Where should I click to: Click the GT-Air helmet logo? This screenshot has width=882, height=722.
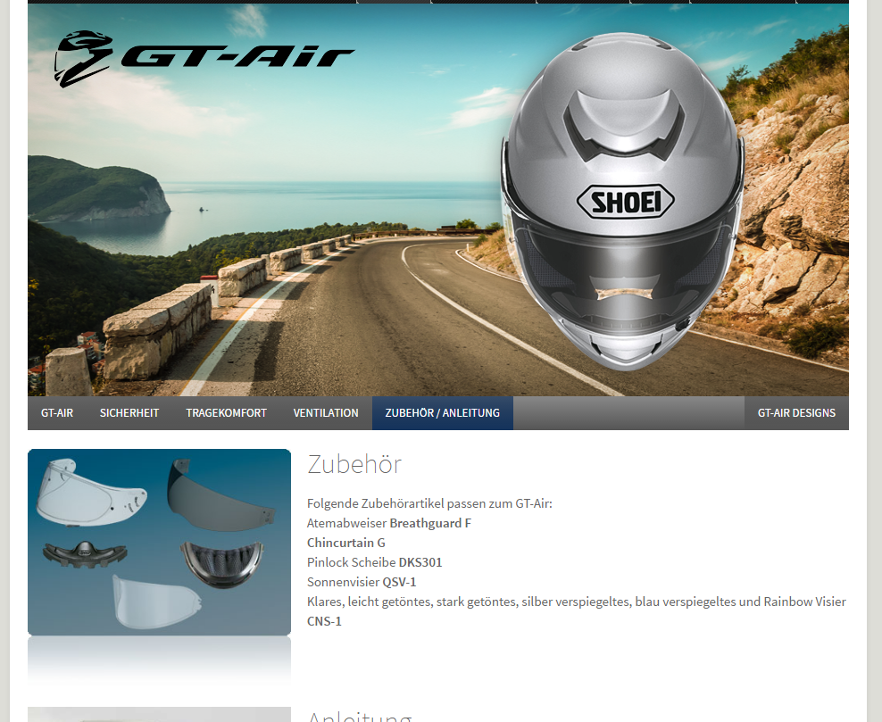(204, 58)
